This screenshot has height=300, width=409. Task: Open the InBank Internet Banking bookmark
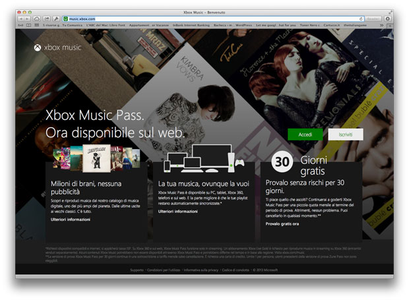tap(191, 25)
